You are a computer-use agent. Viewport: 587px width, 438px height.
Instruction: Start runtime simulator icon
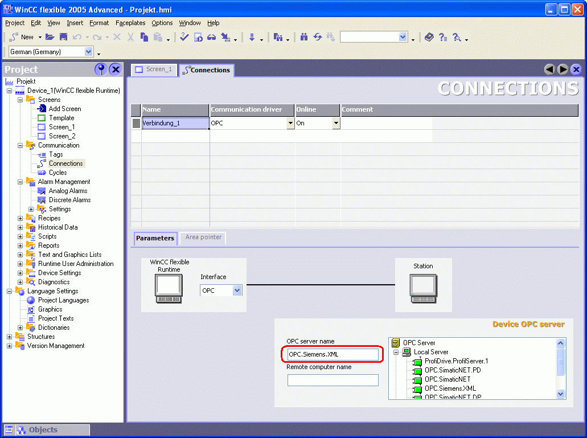[198, 37]
